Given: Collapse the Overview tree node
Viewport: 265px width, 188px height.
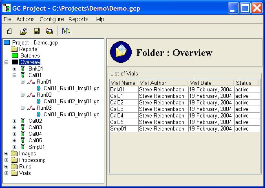Looking at the screenshot, I should (6, 62).
